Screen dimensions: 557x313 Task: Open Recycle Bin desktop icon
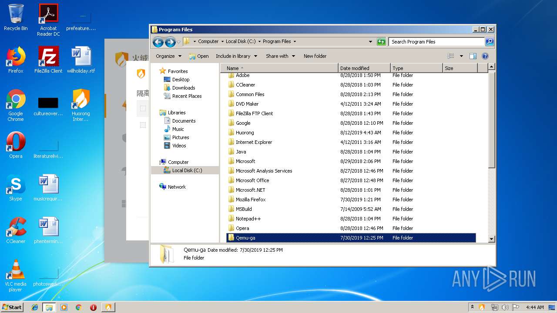[x=16, y=17]
